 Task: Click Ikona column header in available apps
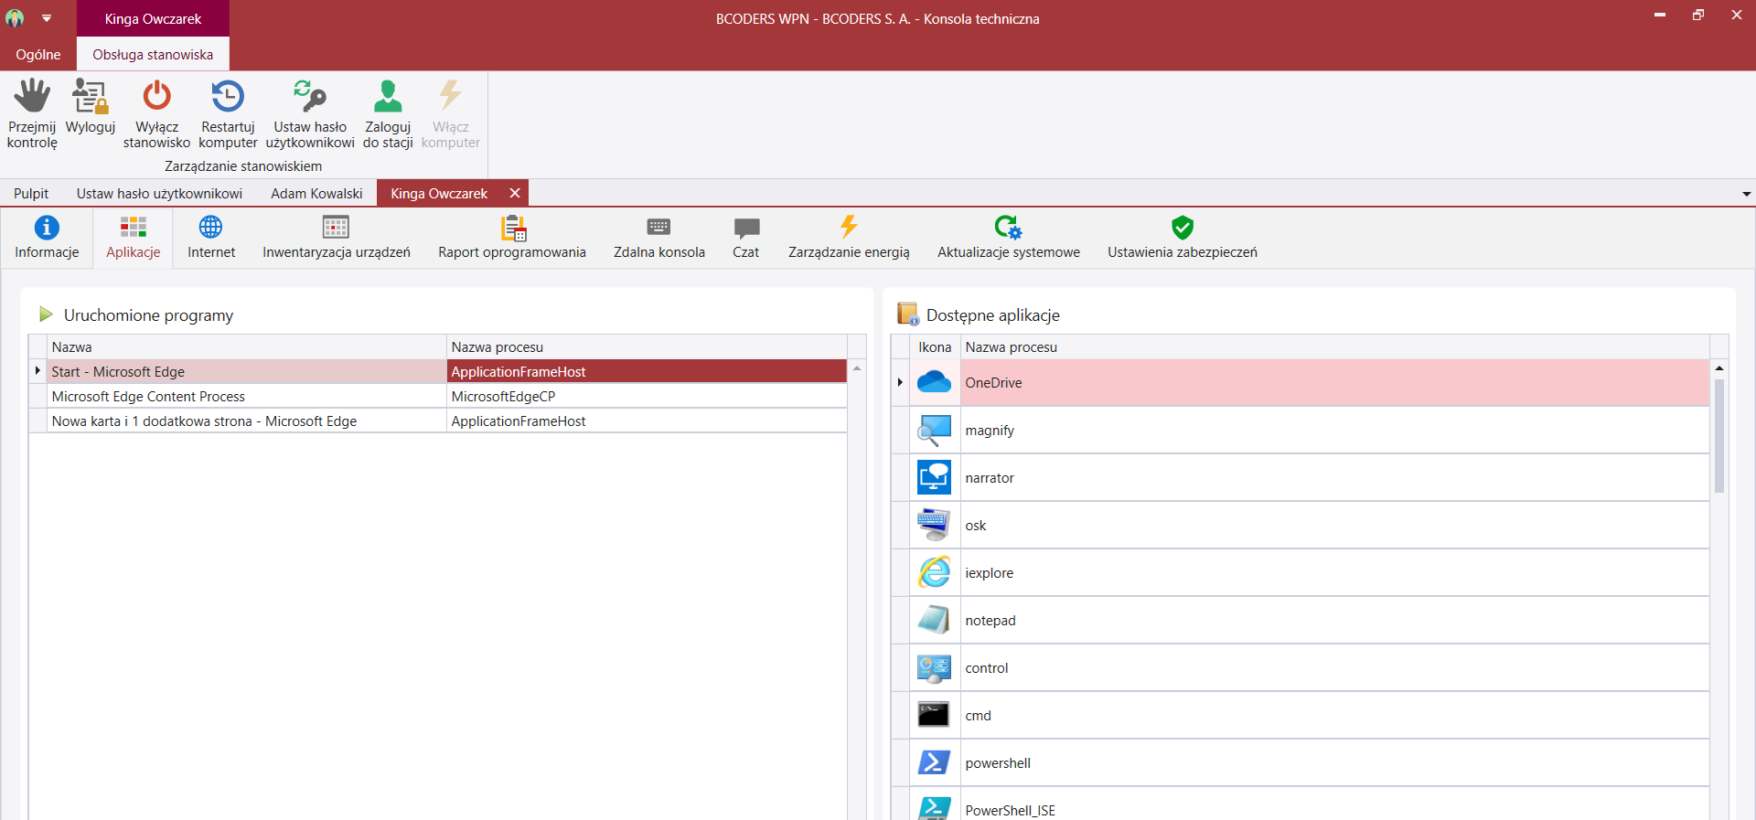pos(935,346)
